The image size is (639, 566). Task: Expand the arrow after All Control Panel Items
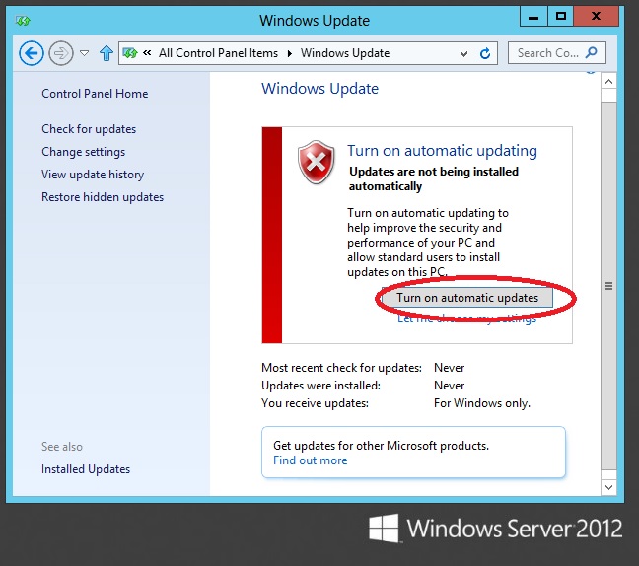pos(290,53)
